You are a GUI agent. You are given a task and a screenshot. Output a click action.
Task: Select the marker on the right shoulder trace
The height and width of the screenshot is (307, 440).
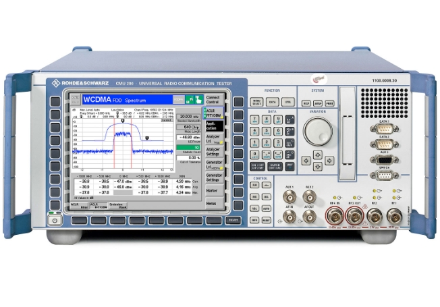(147, 138)
